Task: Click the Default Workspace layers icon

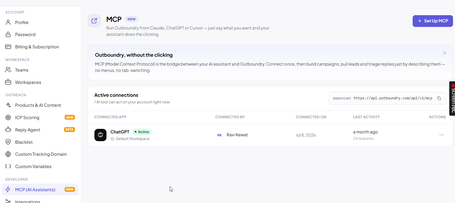Action: point(112,139)
